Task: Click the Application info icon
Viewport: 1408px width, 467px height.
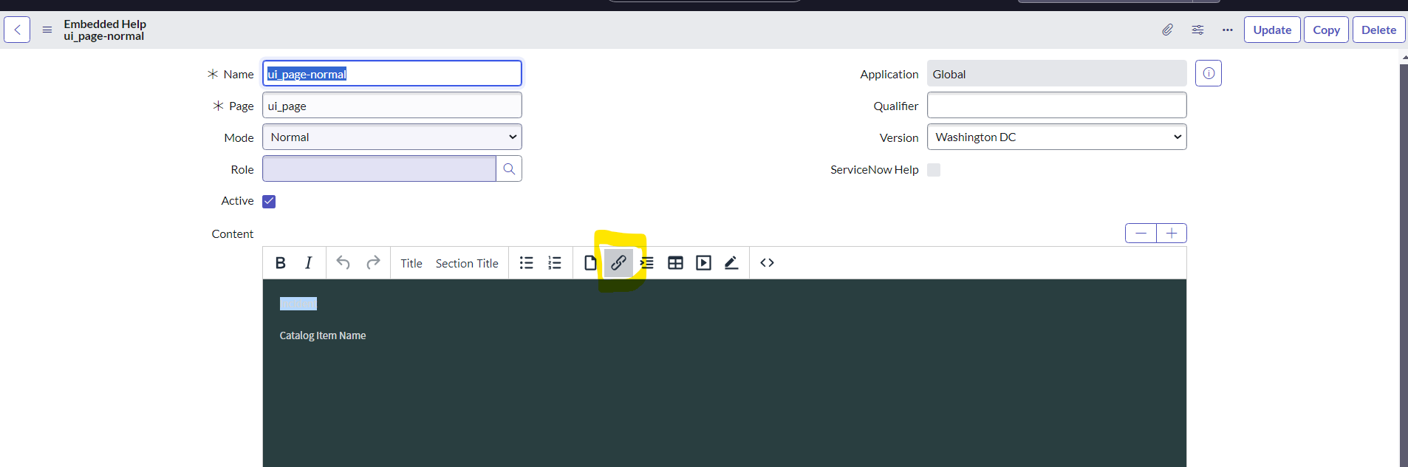Action: (1209, 73)
